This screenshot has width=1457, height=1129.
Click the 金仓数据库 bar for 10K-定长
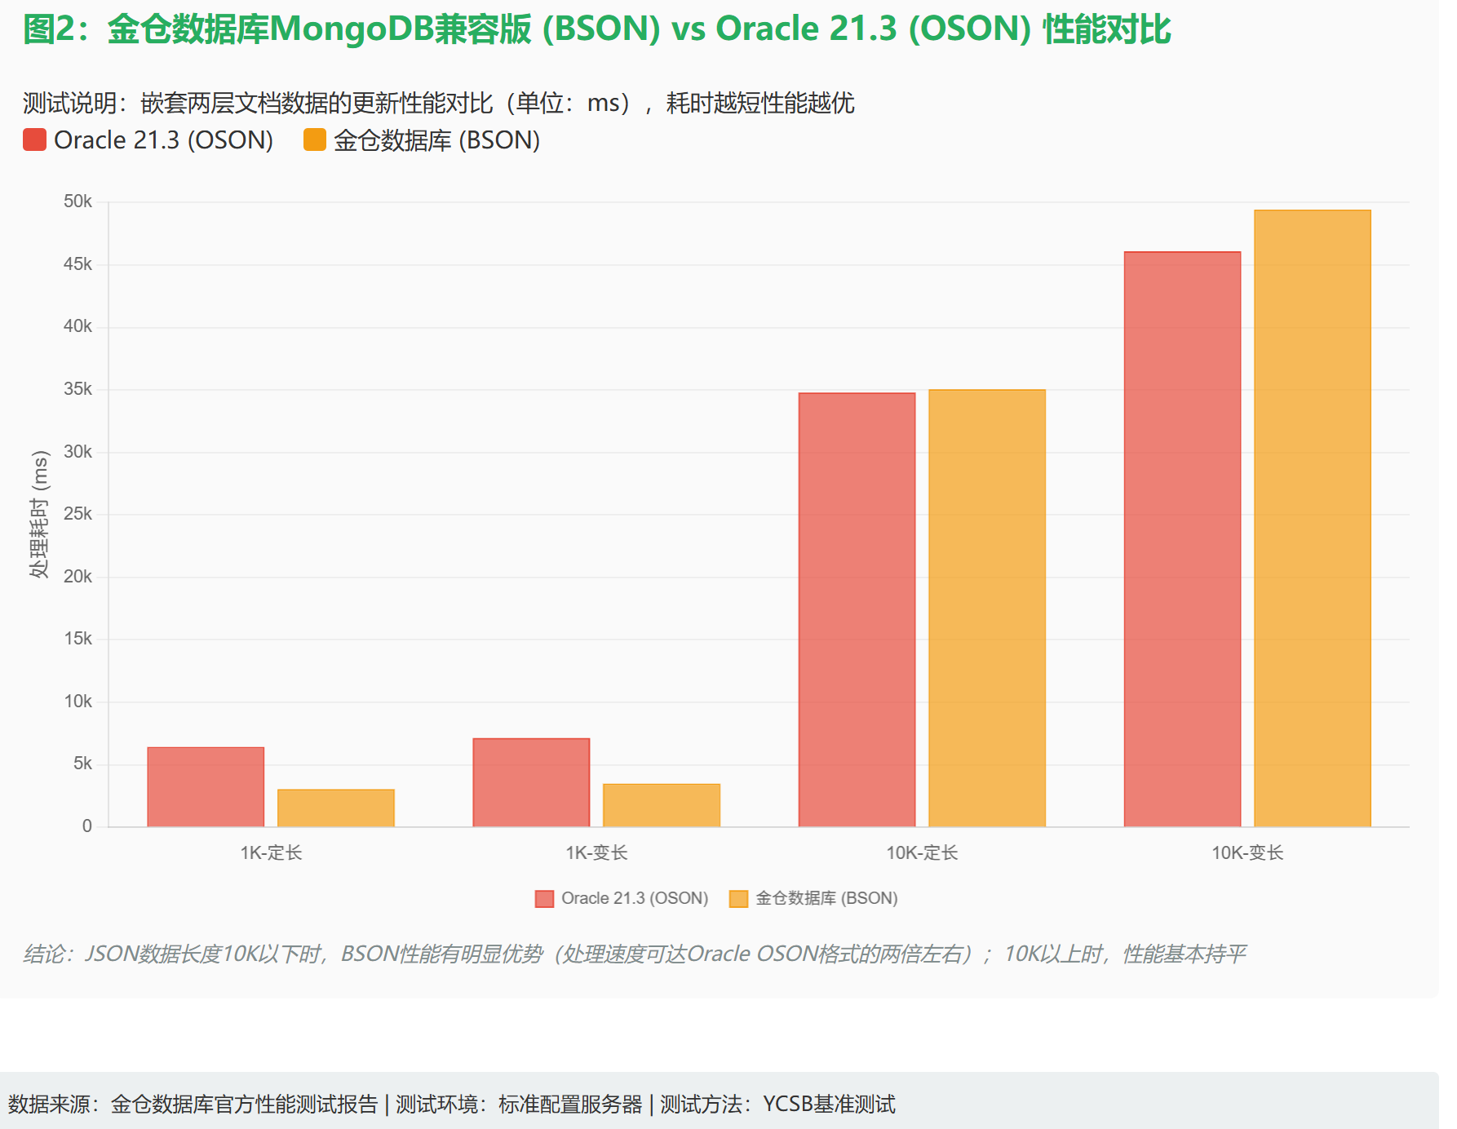click(x=987, y=609)
